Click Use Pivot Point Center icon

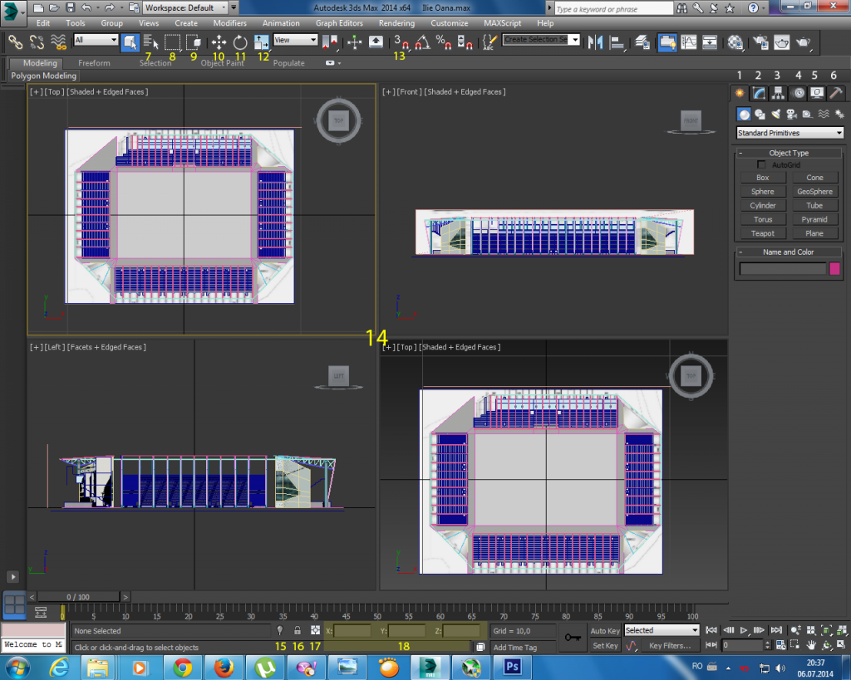(x=329, y=42)
